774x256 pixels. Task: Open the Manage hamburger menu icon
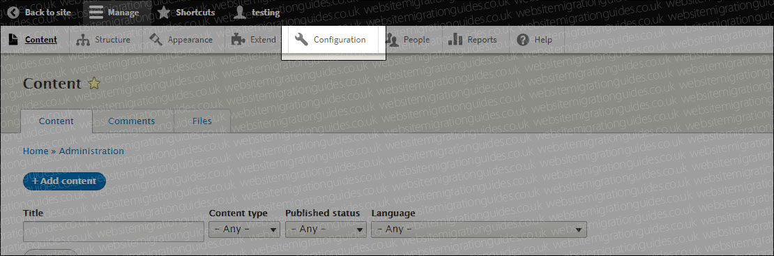[x=96, y=13]
